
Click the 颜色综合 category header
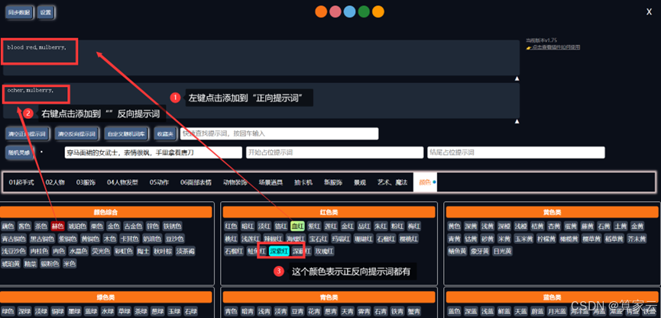(x=105, y=213)
